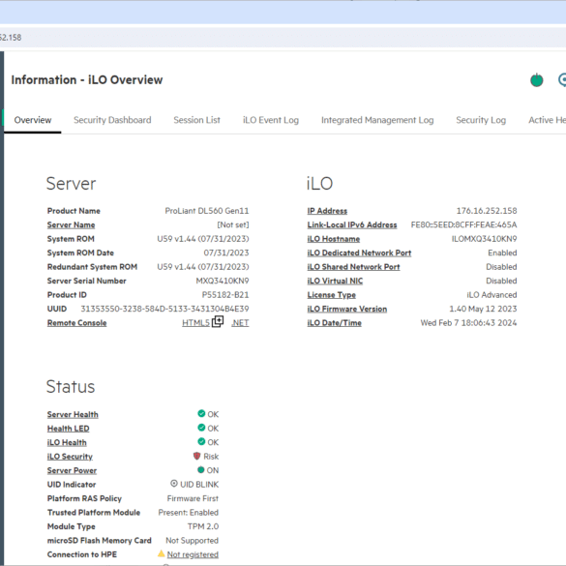Open the Security Log tab
The width and height of the screenshot is (566, 566).
click(481, 120)
